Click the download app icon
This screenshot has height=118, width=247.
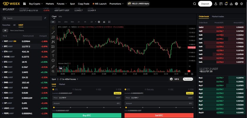[x=231, y=4]
